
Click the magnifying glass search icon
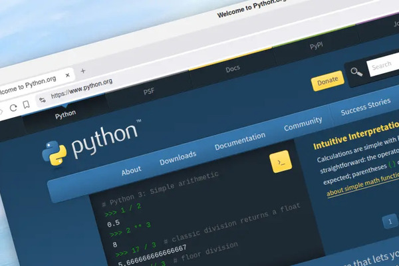(x=356, y=72)
